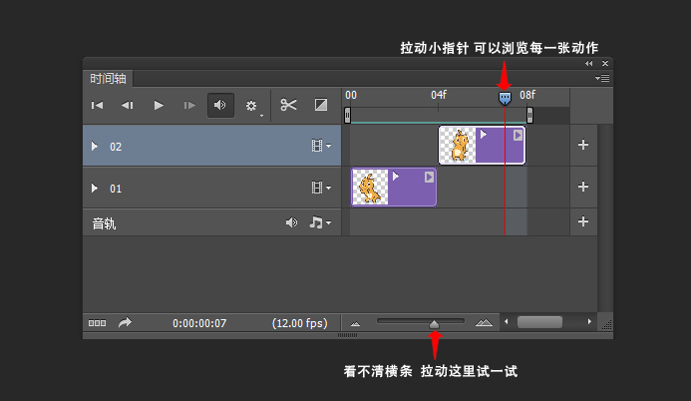Zoom out timeline small mountains icon
Image resolution: width=691 pixels, height=401 pixels.
point(356,324)
